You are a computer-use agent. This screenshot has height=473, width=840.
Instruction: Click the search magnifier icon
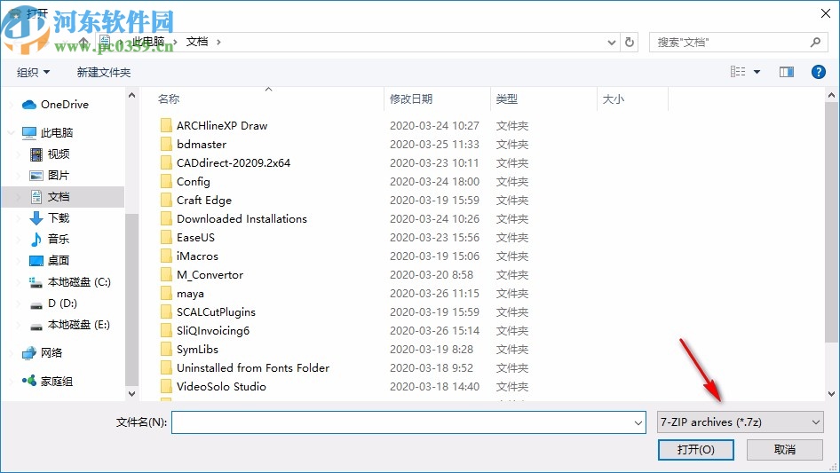815,42
